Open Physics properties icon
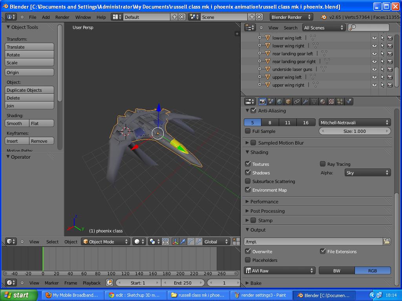Viewport: 402px width, 301px height. click(349, 102)
